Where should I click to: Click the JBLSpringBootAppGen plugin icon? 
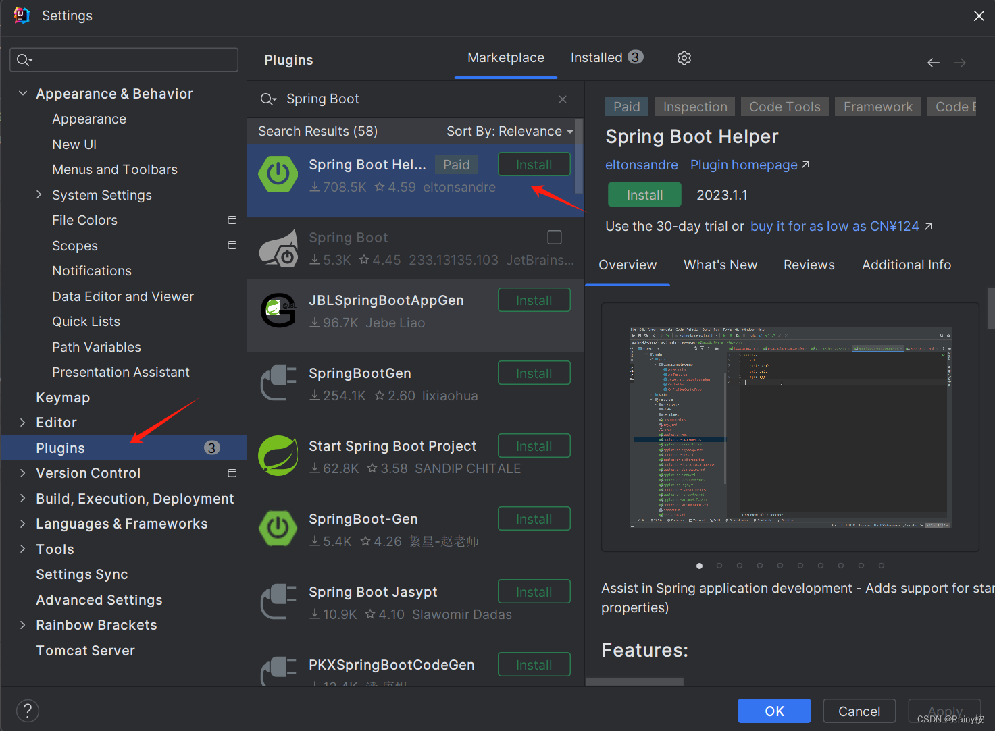coord(278,310)
